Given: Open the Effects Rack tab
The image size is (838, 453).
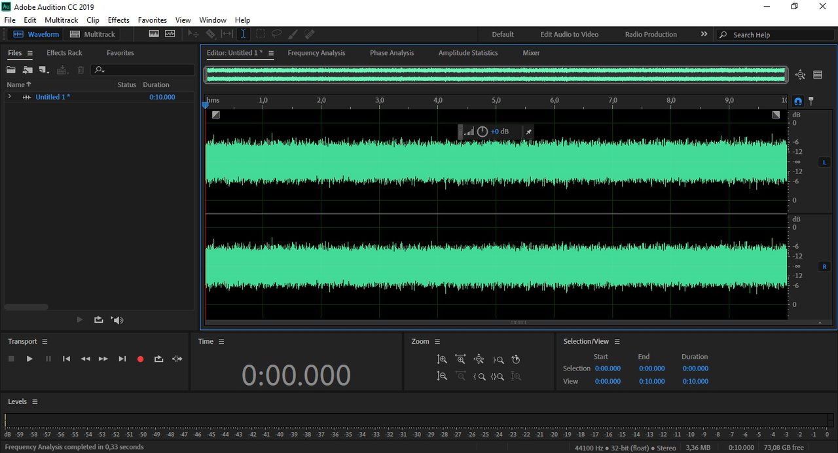Looking at the screenshot, I should (x=64, y=53).
